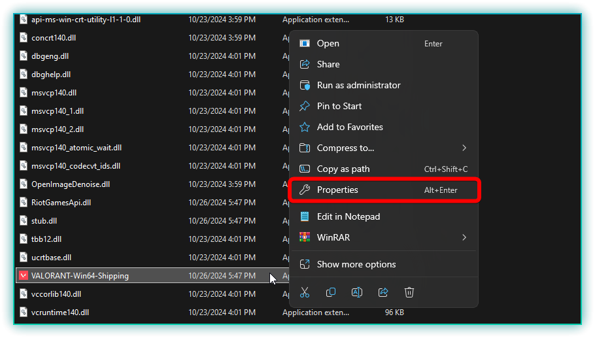Select the msvcp140_atomic_wait.dll file
The height and width of the screenshot is (338, 595).
pyautogui.click(x=76, y=148)
